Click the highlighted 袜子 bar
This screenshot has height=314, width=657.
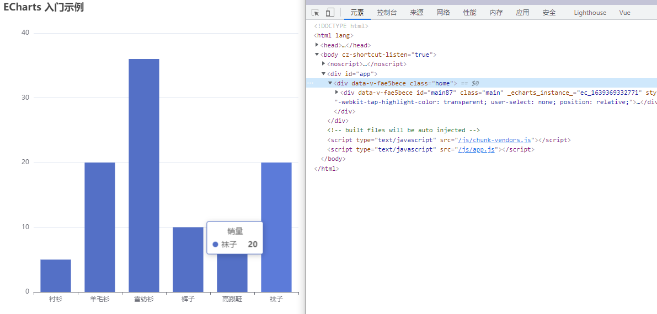[276, 227]
